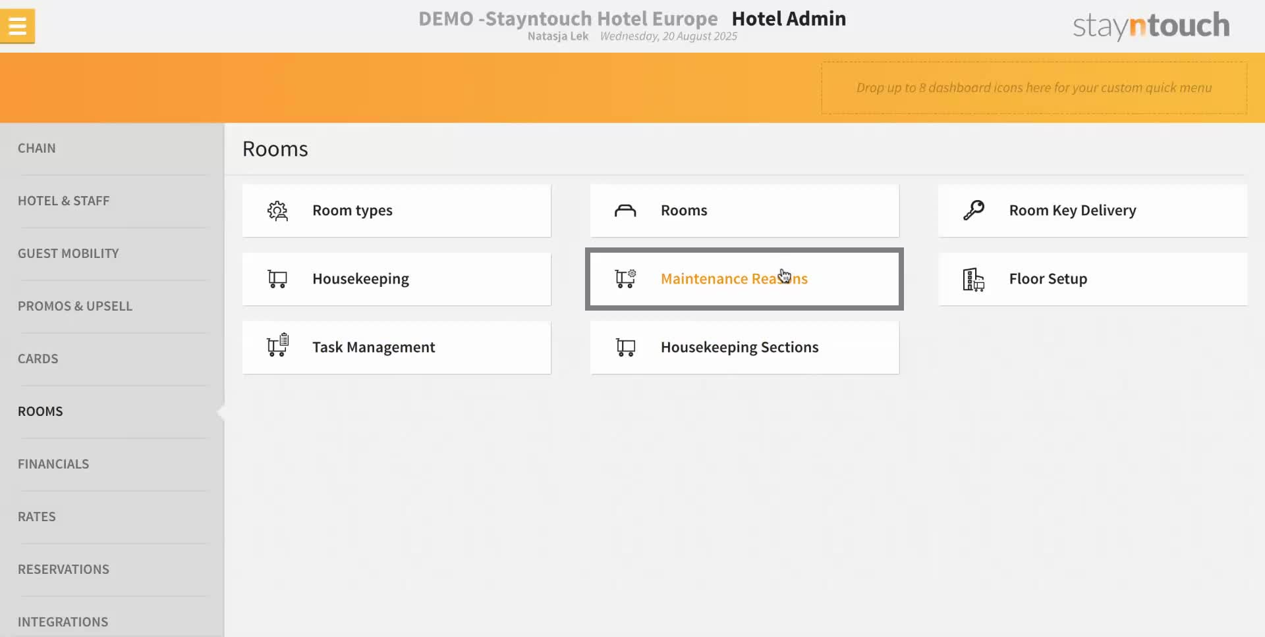This screenshot has width=1265, height=637.
Task: Go to the Rates section
Action: click(112, 517)
